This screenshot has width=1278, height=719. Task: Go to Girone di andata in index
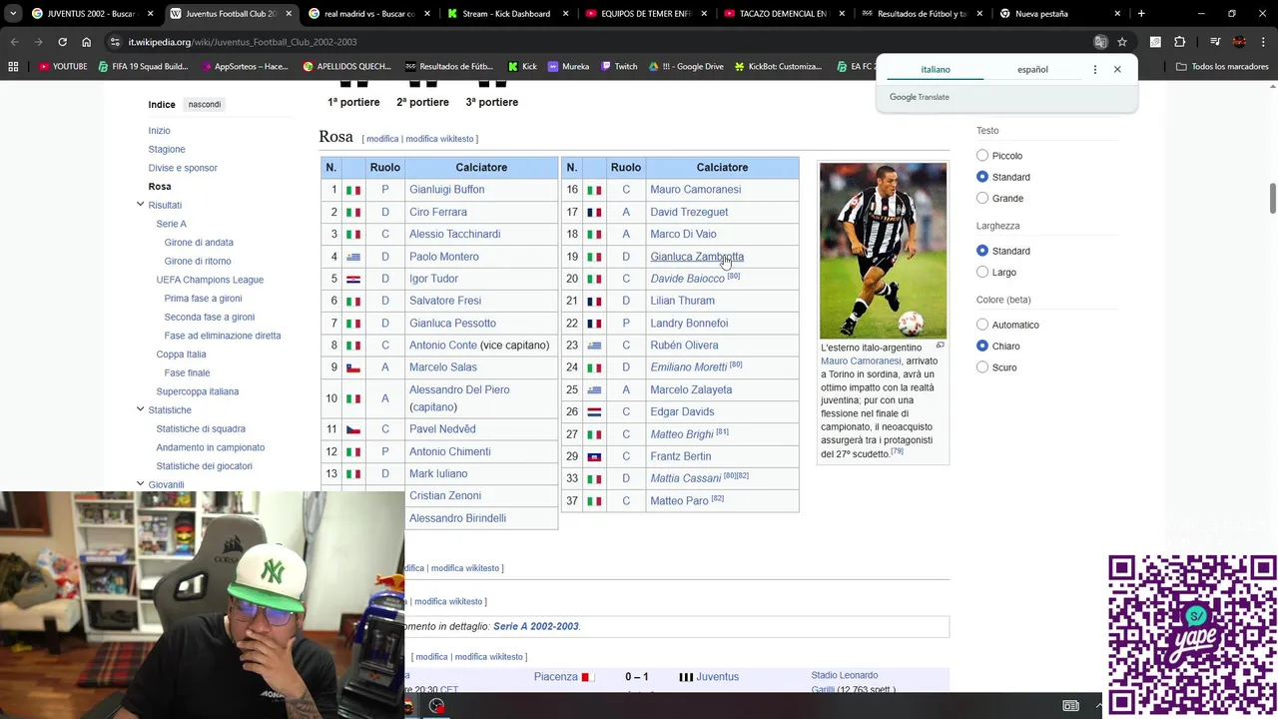199,243
